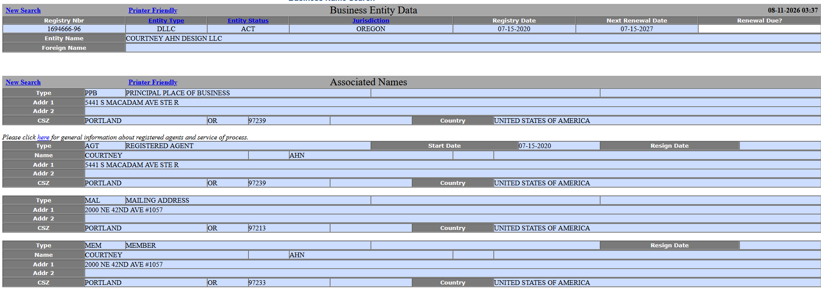Follow the 'here' registered agents info link

(43, 137)
